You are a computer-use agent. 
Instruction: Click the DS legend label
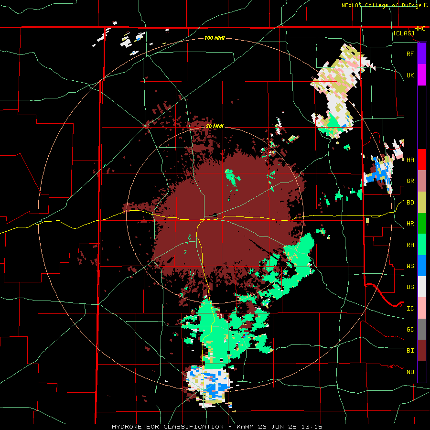410,287
